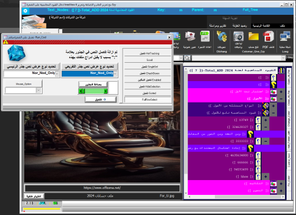Toggle the Enabled option
Screen dimensions: 296x215
[x=147, y=80]
